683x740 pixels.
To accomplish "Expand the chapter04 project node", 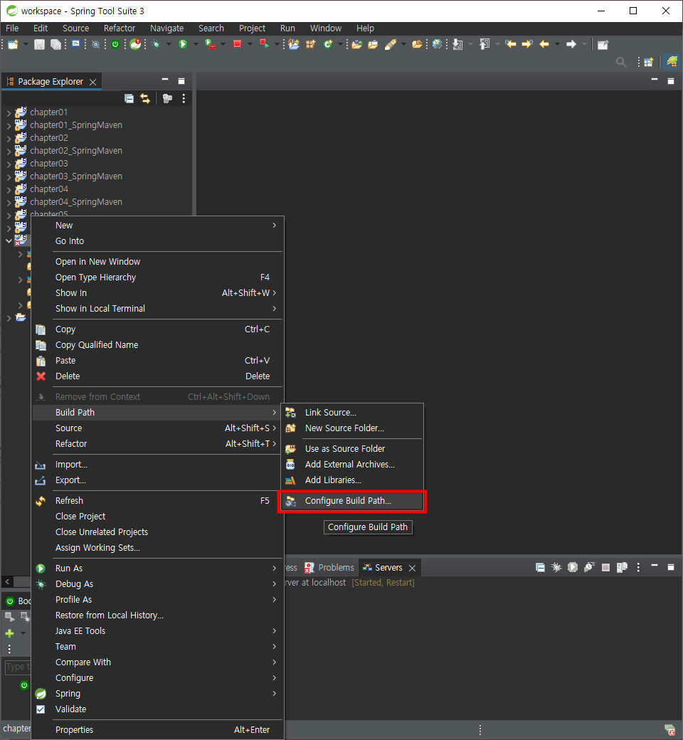I will [x=9, y=189].
